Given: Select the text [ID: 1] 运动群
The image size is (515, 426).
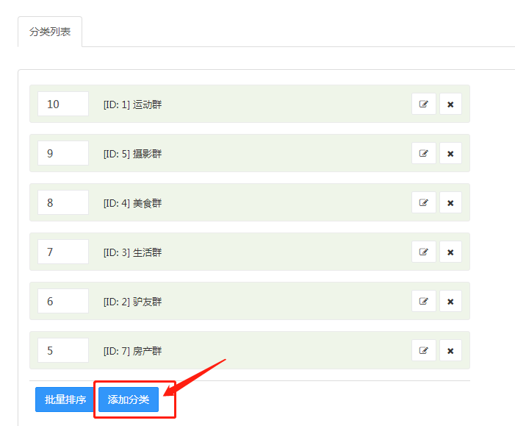Looking at the screenshot, I should (x=133, y=104).
